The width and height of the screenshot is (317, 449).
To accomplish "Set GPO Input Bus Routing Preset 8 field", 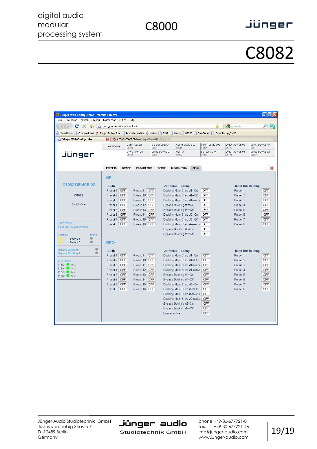I will 266,289.
